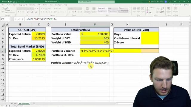
Task: Open the File tab
Action: tap(3, 5)
